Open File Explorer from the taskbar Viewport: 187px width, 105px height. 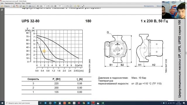tap(69, 103)
